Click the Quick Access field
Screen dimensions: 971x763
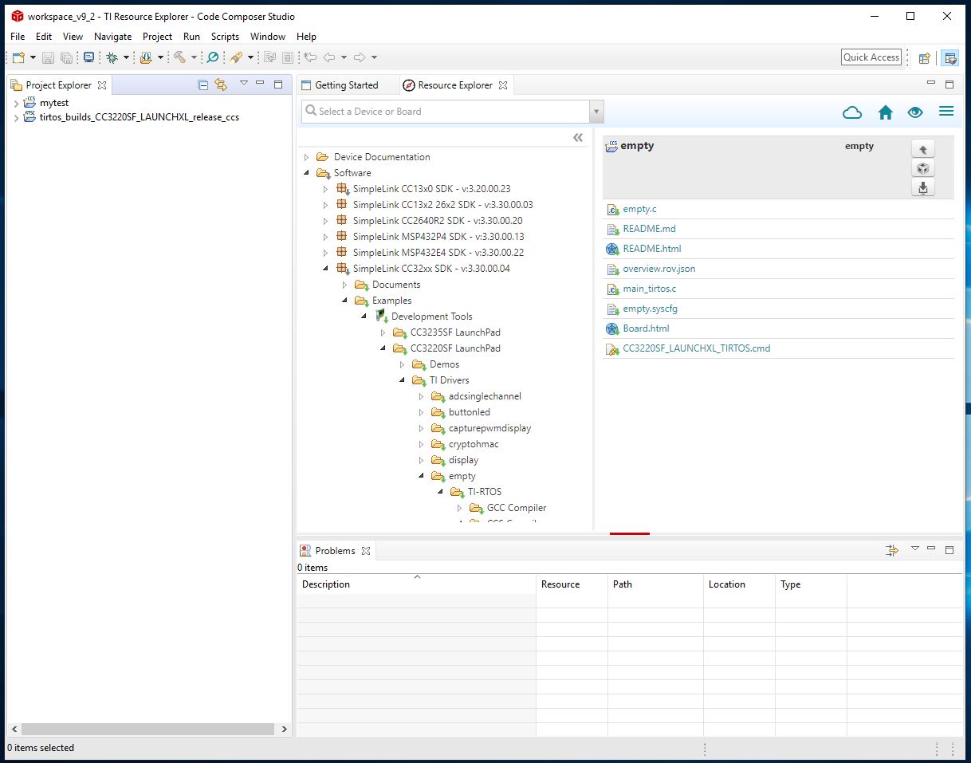pos(871,57)
